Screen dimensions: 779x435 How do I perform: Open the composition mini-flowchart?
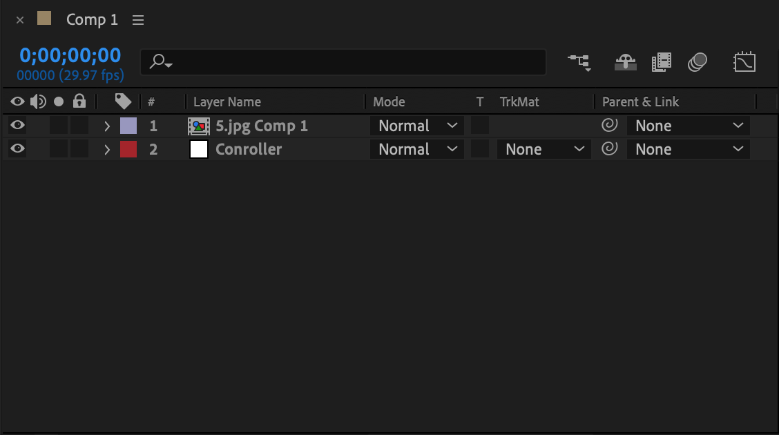coord(579,63)
